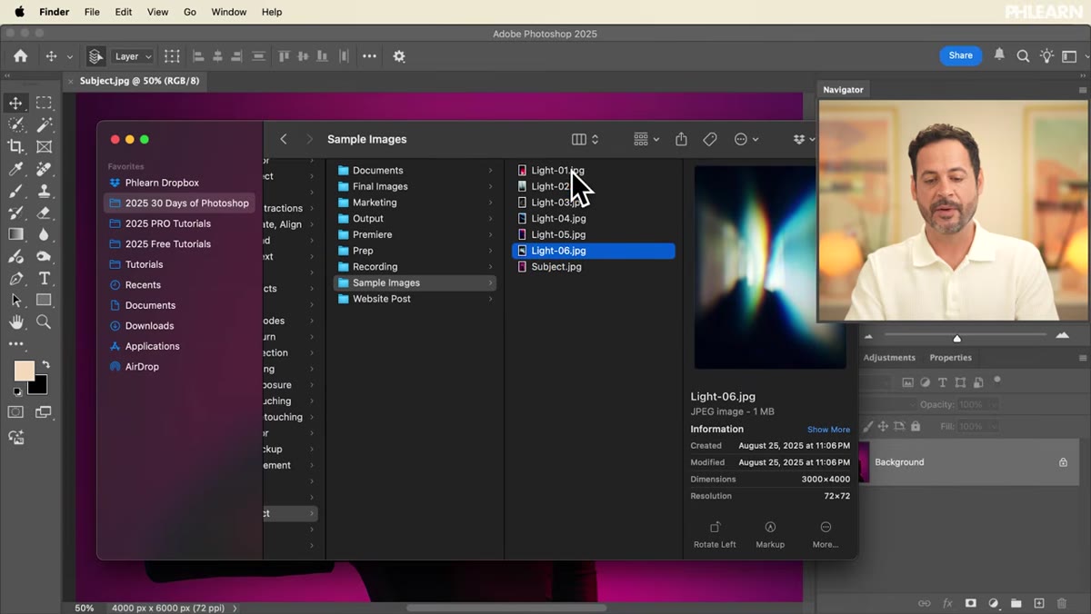The height and width of the screenshot is (614, 1091).
Task: Open Photoshop Home screen icon
Action: 20,55
